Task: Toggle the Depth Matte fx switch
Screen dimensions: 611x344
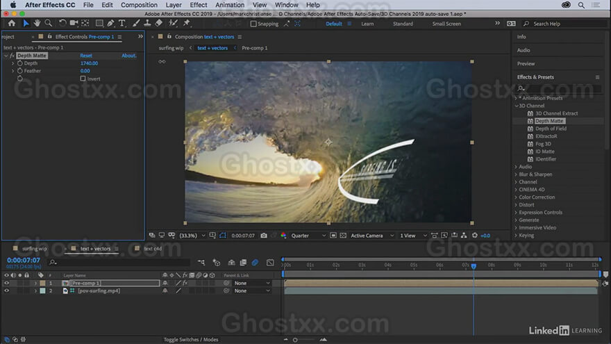Action: tap(12, 56)
